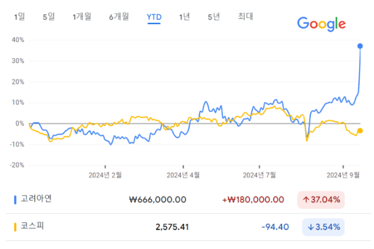Click the 2,575.41 index value

(x=172, y=227)
